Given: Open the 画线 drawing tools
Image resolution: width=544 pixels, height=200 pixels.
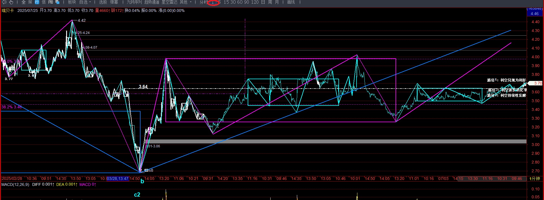Looking at the screenshot, I should tap(291, 2).
